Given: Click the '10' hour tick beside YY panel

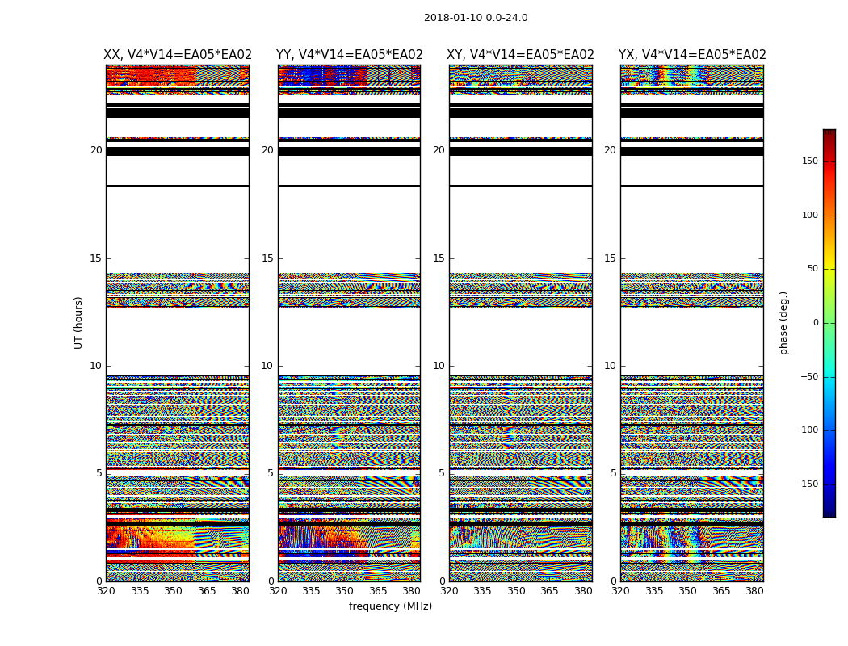Looking at the screenshot, I should pyautogui.click(x=267, y=366).
